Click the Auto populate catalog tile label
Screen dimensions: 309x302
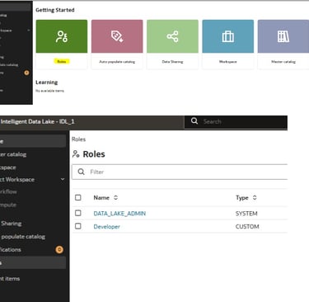(x=117, y=62)
